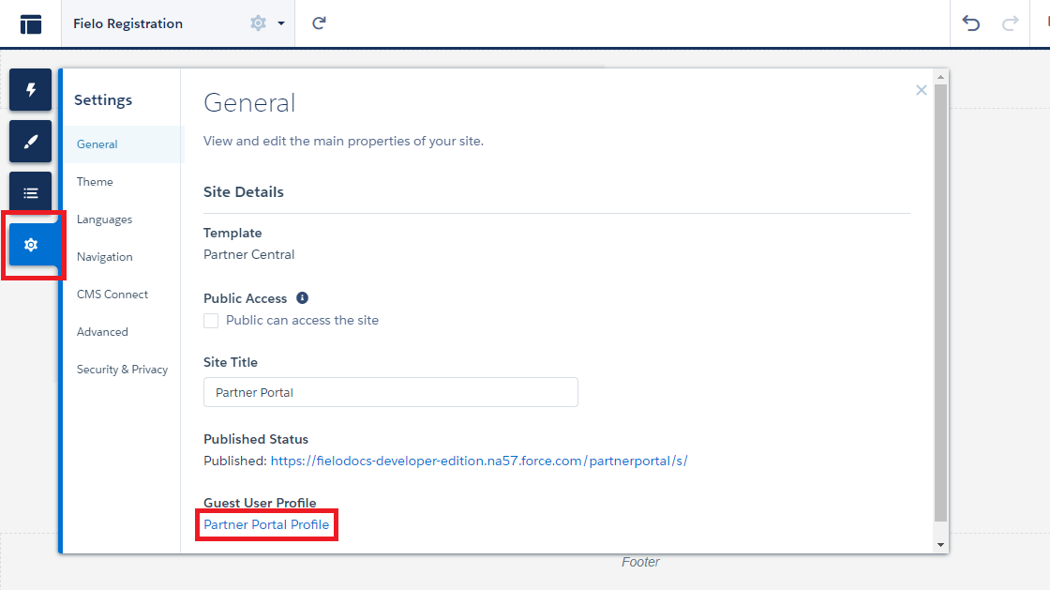Refresh the page with the reload icon

pyautogui.click(x=320, y=23)
